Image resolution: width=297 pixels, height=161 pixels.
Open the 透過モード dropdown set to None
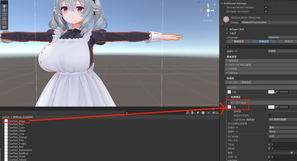pyautogui.click(x=282, y=132)
